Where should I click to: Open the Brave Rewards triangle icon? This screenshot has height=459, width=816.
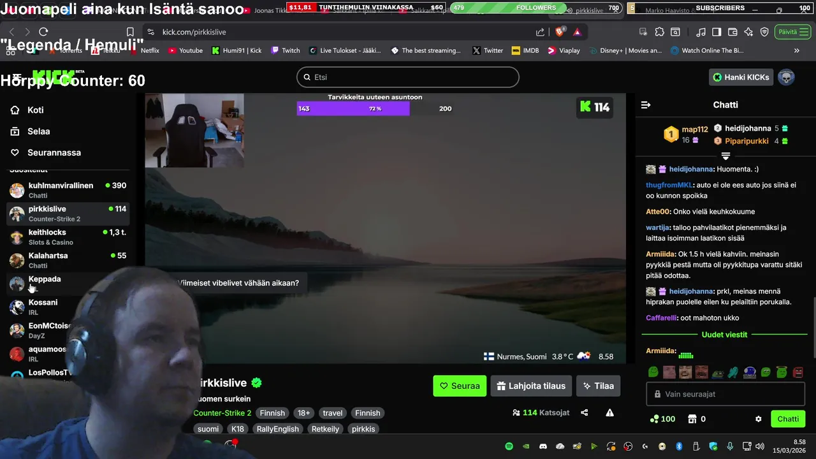(x=577, y=32)
